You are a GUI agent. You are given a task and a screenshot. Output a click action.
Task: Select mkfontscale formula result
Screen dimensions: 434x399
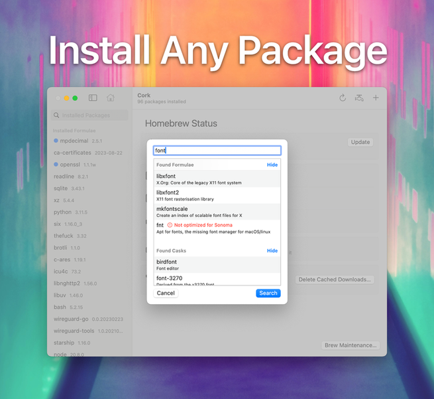[x=217, y=212]
